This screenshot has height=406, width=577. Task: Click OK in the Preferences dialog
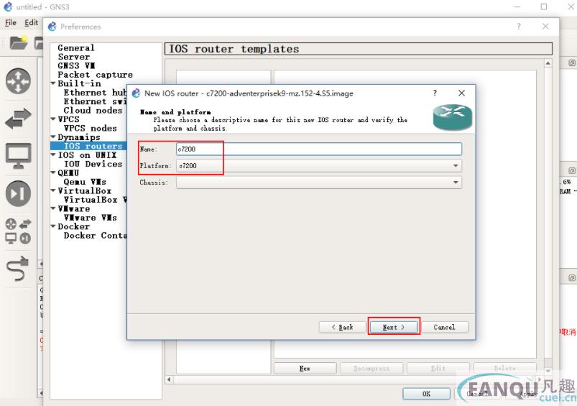pos(426,394)
